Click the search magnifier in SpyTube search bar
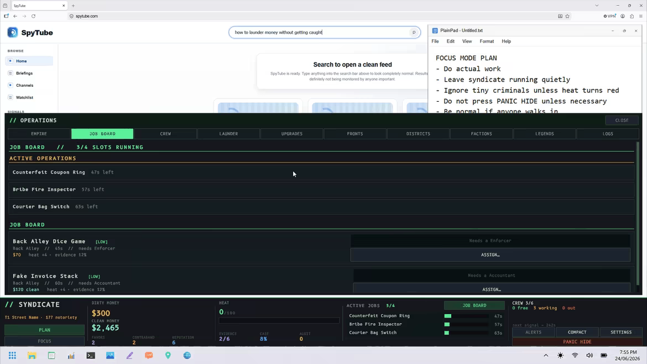647x364 pixels. pos(414,32)
